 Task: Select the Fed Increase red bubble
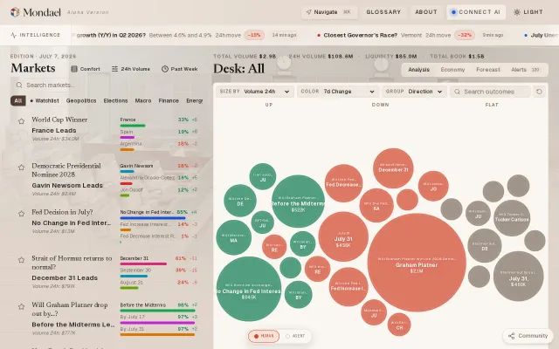click(x=348, y=287)
